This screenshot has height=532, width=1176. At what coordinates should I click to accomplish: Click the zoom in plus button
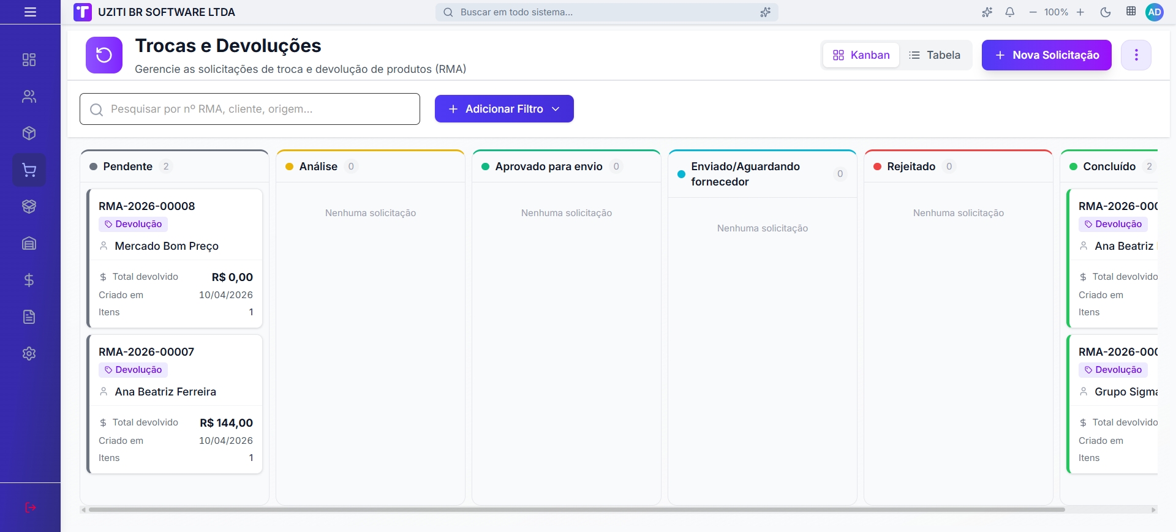point(1080,12)
